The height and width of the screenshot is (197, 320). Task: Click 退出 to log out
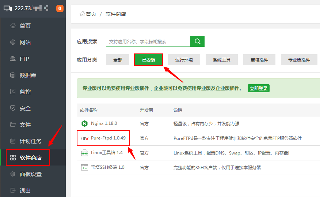(x=25, y=191)
